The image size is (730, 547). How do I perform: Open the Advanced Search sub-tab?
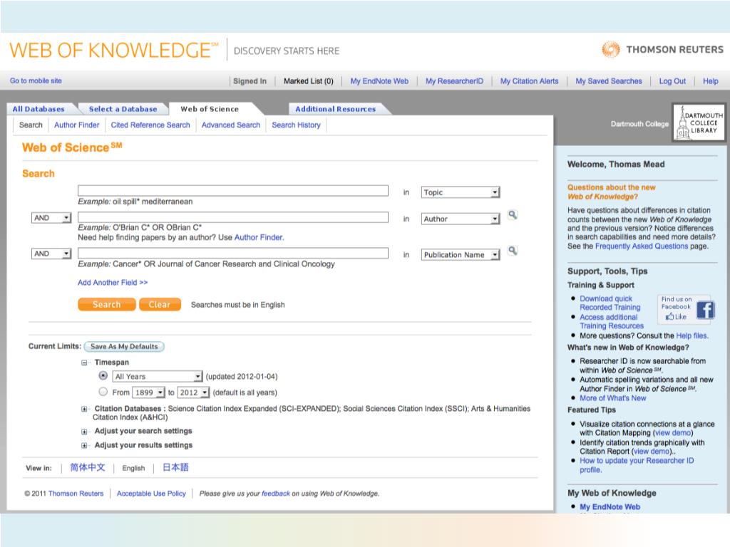[x=231, y=125]
